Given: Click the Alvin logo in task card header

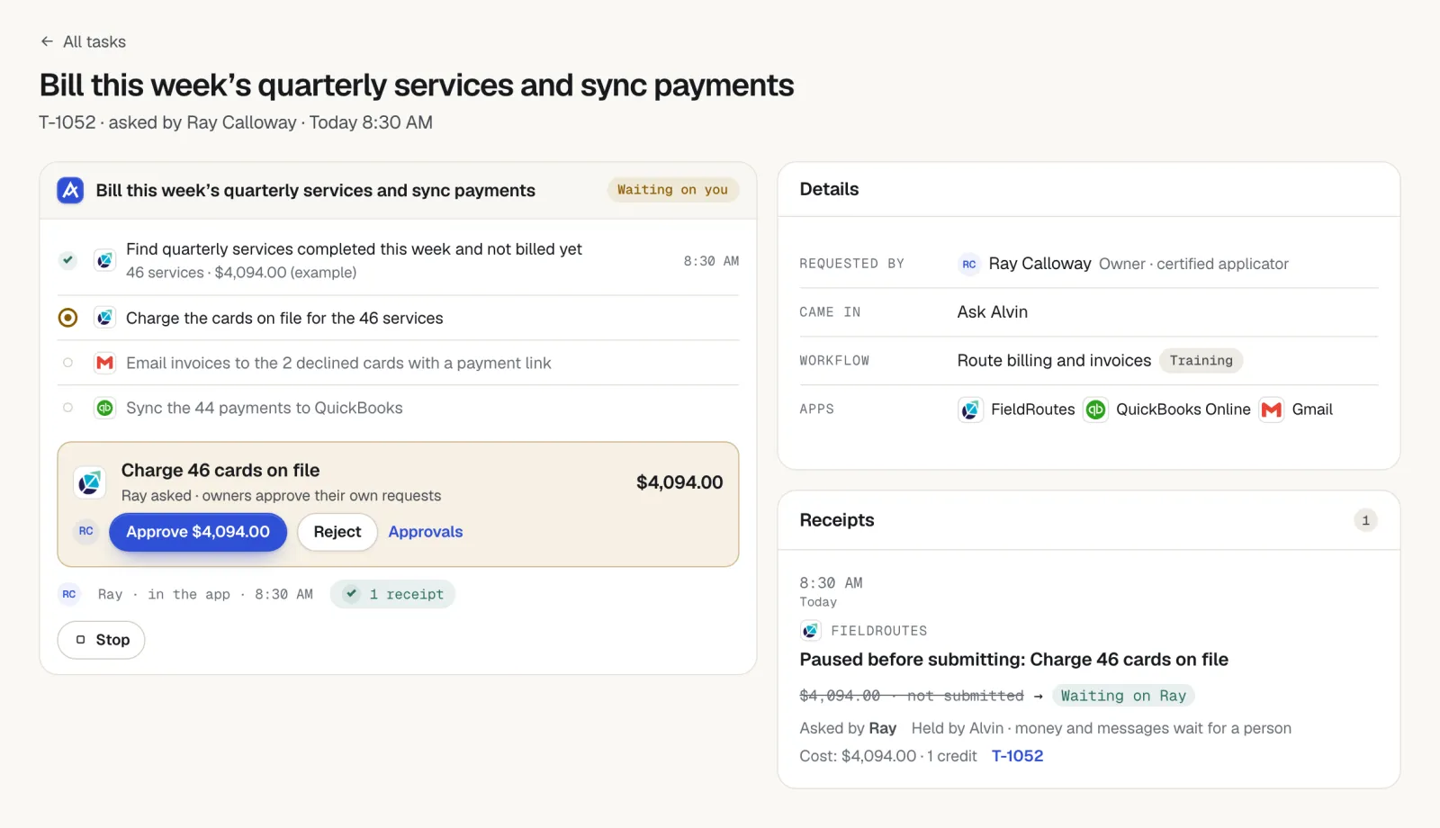Looking at the screenshot, I should click(x=70, y=190).
